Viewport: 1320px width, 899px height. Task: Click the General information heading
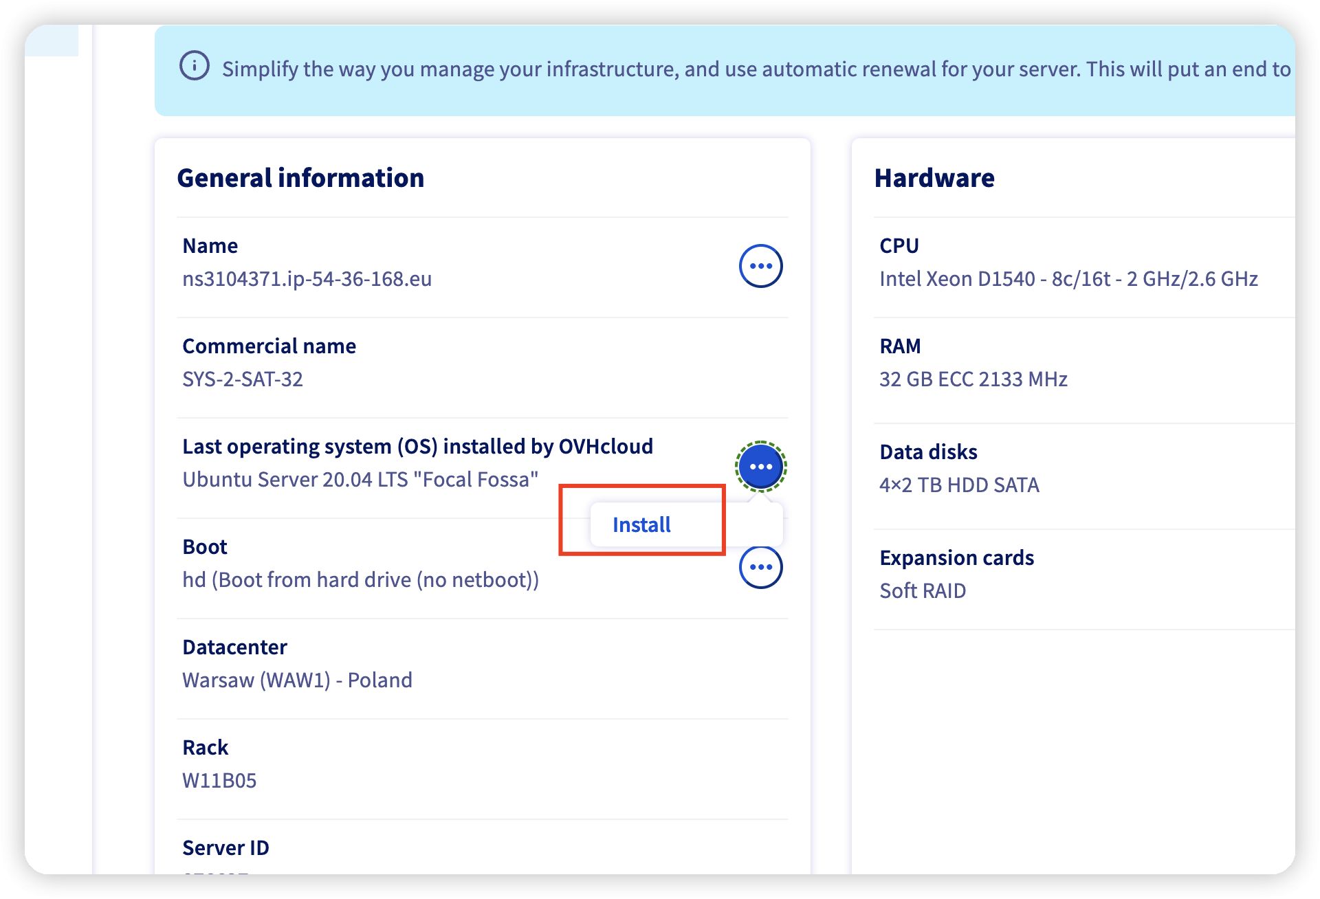[x=300, y=178]
